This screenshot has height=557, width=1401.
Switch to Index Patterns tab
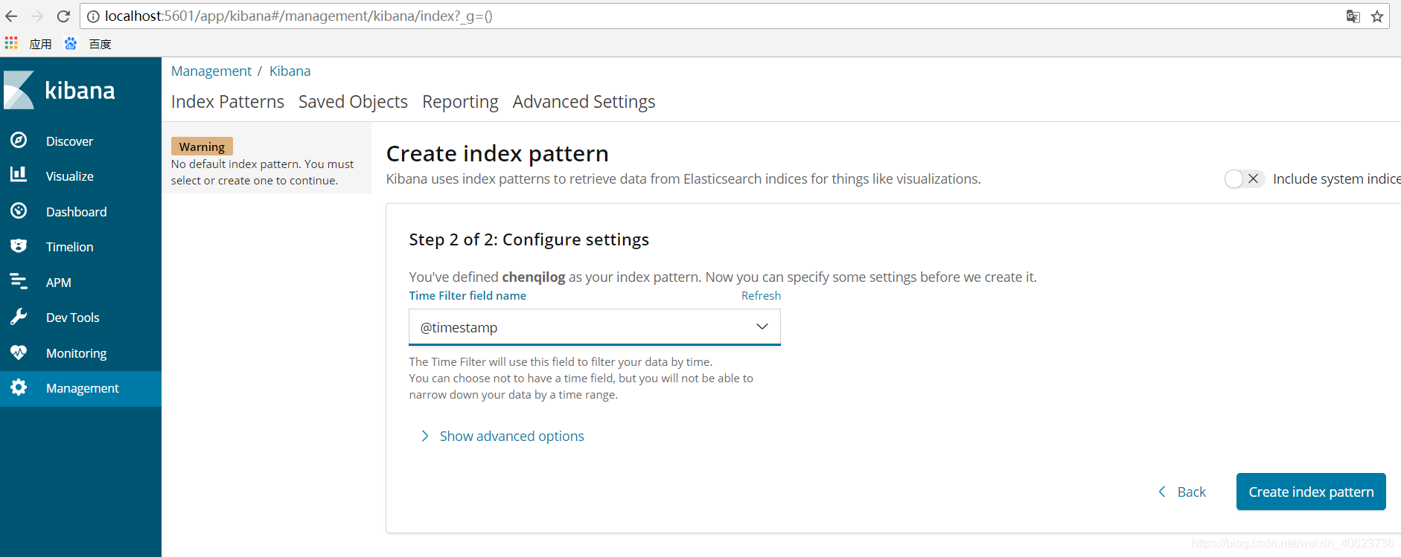[228, 102]
